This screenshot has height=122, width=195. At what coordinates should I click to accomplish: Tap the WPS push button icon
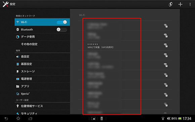click(170, 4)
